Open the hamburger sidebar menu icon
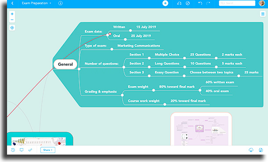 [x=263, y=14]
